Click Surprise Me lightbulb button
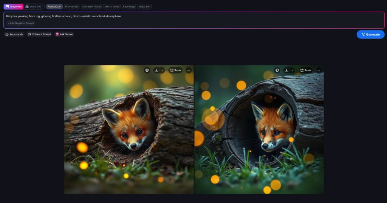The height and width of the screenshot is (203, 387). point(14,34)
